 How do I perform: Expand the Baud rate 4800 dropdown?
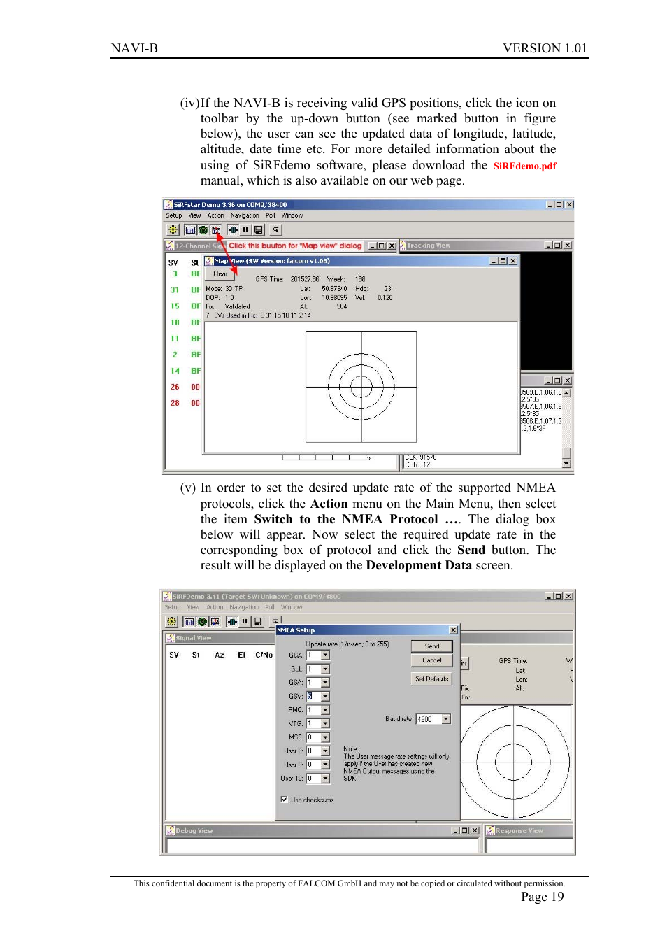[x=446, y=719]
